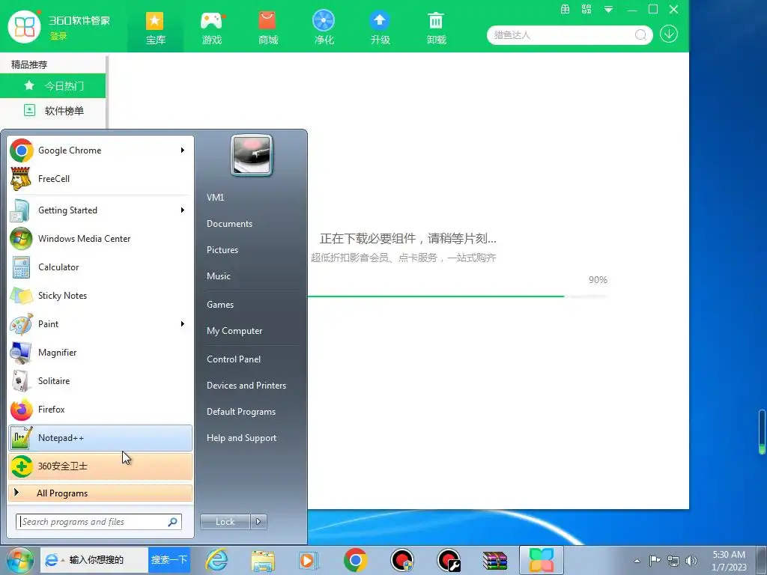767x575 pixels.
Task: Click the taskbar 输入你想搜的 search field
Action: click(x=96, y=560)
